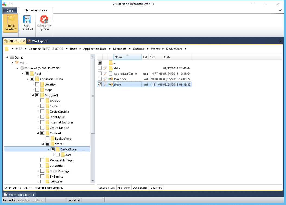Click the Stores breadcrumb link
Image resolution: width=286 pixels, height=205 pixels.
point(155,49)
